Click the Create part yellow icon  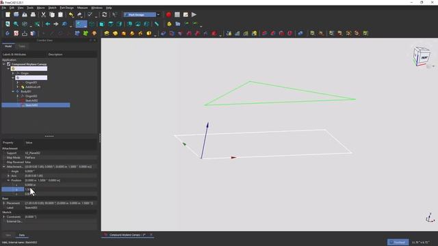click(169, 24)
